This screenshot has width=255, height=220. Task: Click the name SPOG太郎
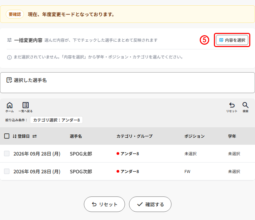click(x=81, y=154)
